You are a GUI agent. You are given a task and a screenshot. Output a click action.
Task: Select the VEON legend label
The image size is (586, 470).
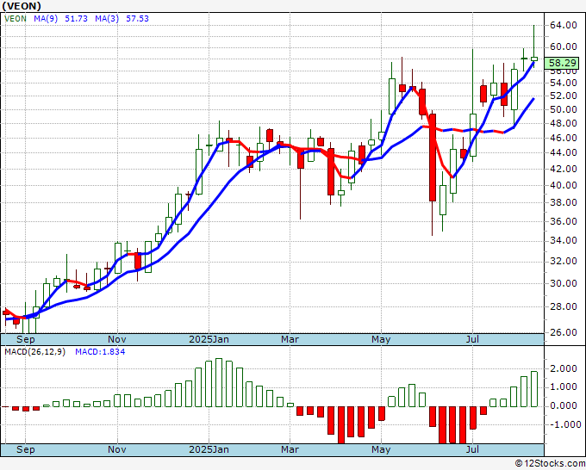point(16,19)
